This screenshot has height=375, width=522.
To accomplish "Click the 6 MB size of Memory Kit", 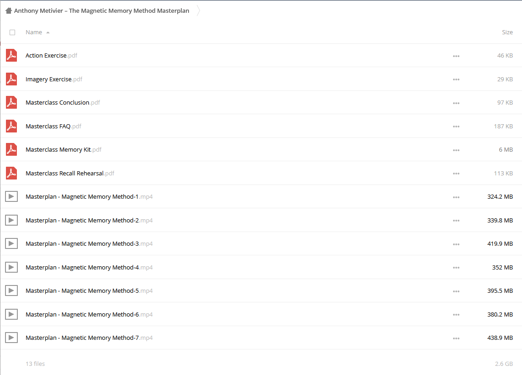I will click(x=506, y=149).
